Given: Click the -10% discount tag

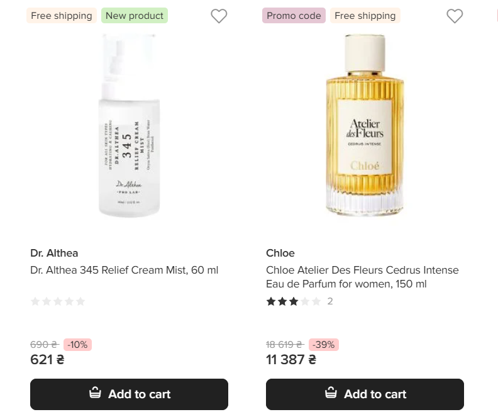Looking at the screenshot, I should (x=77, y=345).
